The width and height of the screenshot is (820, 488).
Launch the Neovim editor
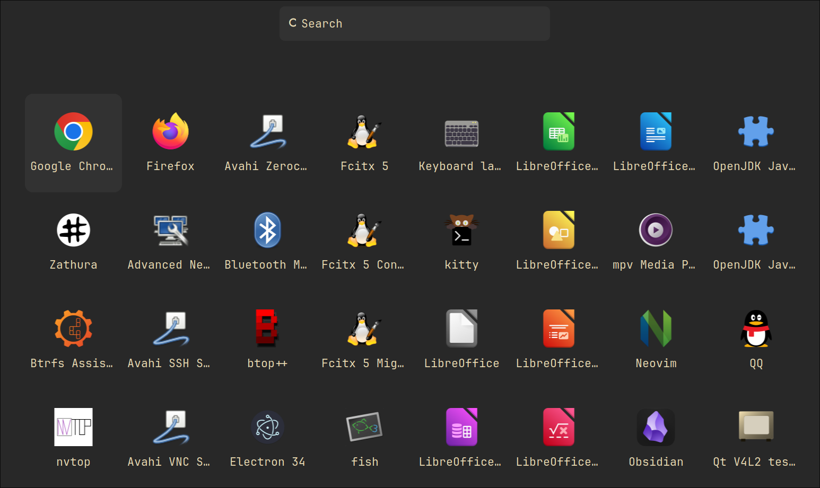(656, 340)
